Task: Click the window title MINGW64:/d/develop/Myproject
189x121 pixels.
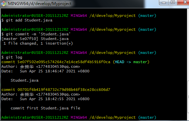Action: pyautogui.click(x=40, y=4)
